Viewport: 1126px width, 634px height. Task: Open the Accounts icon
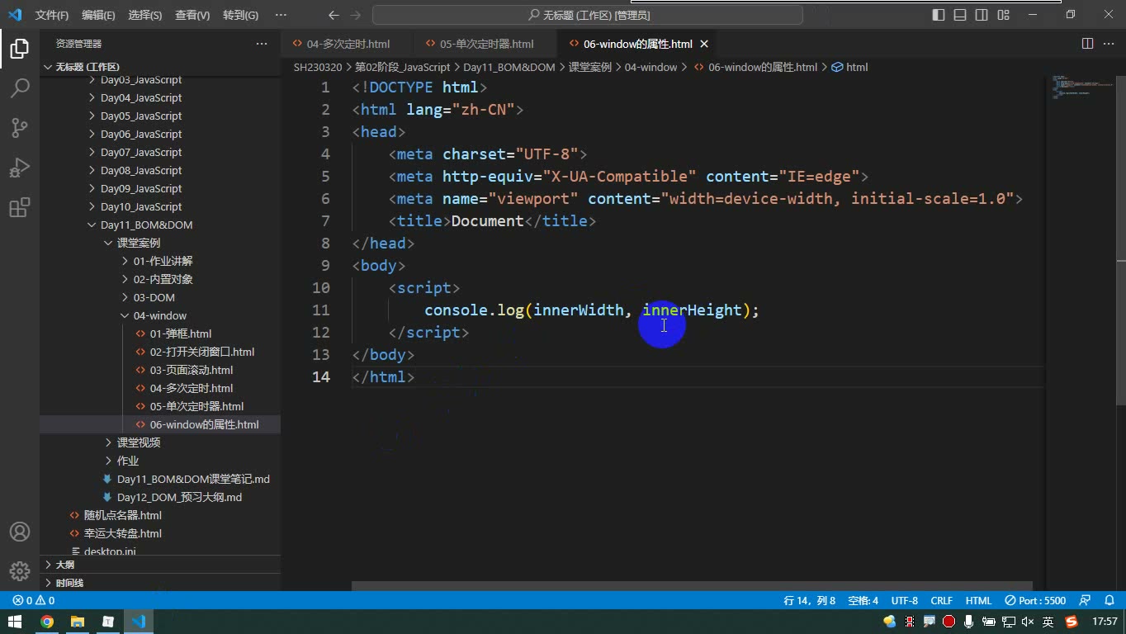click(20, 532)
